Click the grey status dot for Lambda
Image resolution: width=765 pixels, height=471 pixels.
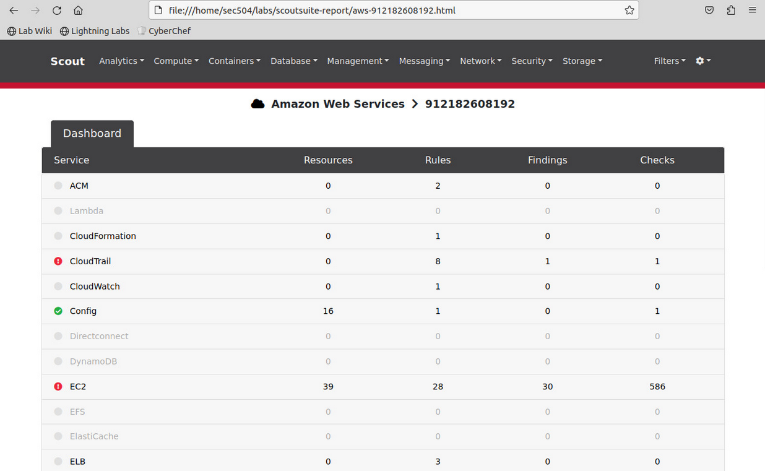click(58, 211)
